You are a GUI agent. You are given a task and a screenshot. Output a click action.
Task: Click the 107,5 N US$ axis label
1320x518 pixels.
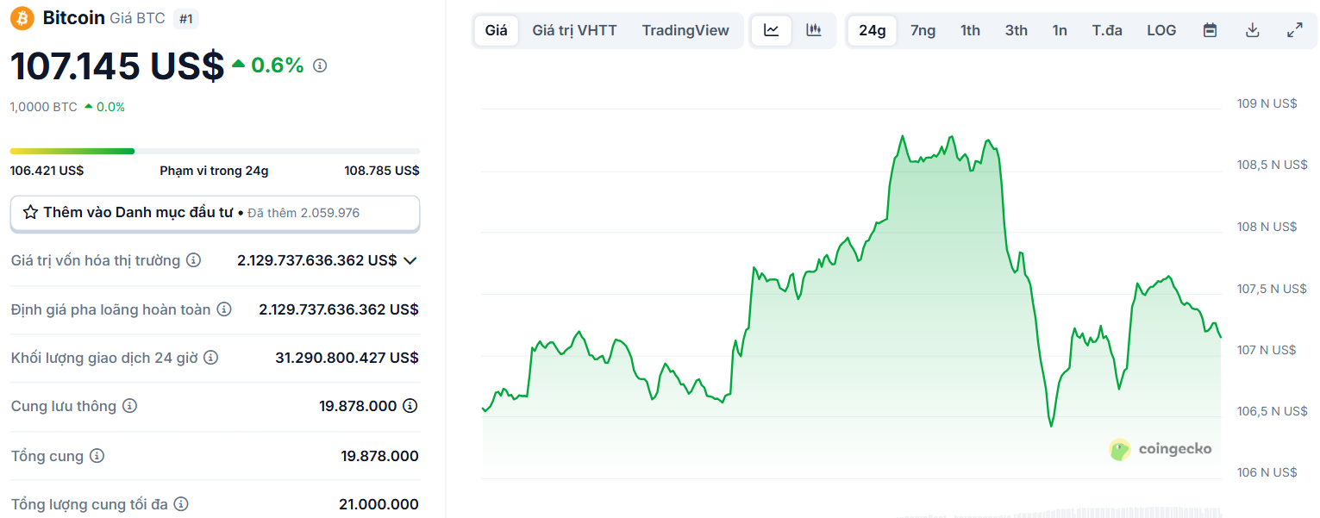point(1272,289)
